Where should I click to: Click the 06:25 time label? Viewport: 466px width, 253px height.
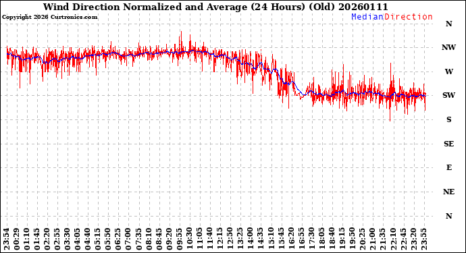(118, 240)
